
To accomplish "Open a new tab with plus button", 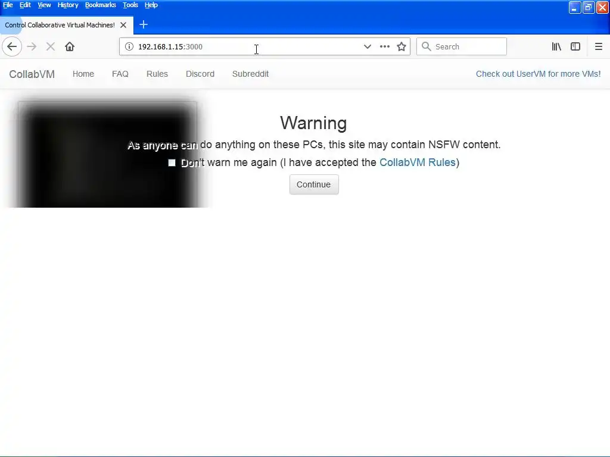I will click(x=144, y=25).
